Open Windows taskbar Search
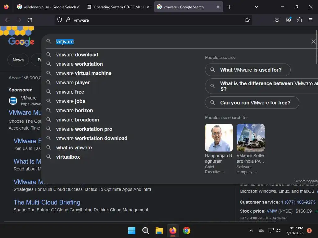Image resolution: width=318 pixels, height=238 pixels. pyautogui.click(x=145, y=231)
